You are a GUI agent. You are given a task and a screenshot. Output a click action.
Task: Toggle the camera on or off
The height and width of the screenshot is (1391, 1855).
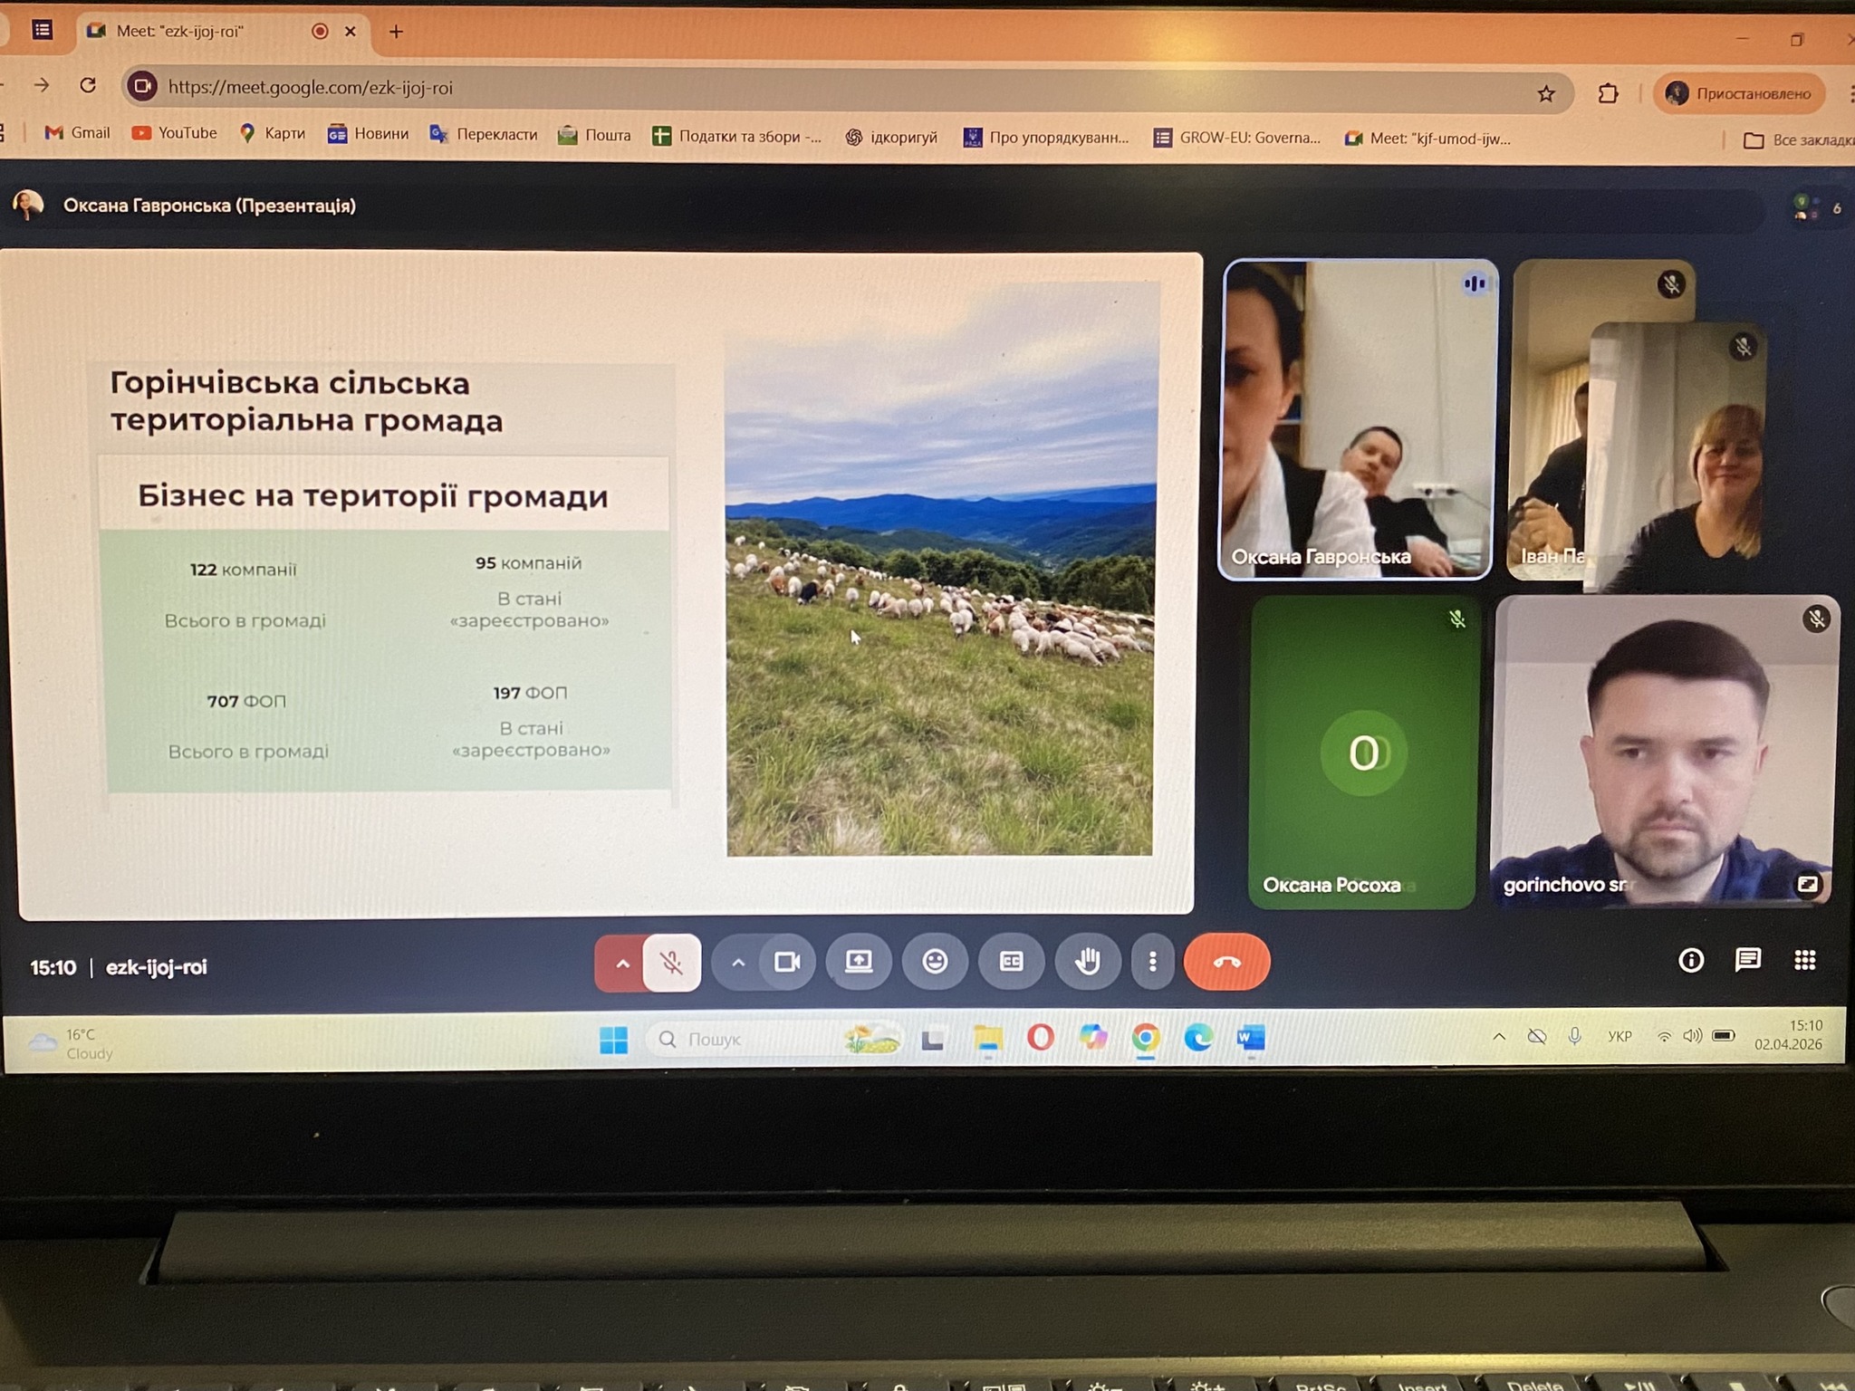[x=786, y=962]
